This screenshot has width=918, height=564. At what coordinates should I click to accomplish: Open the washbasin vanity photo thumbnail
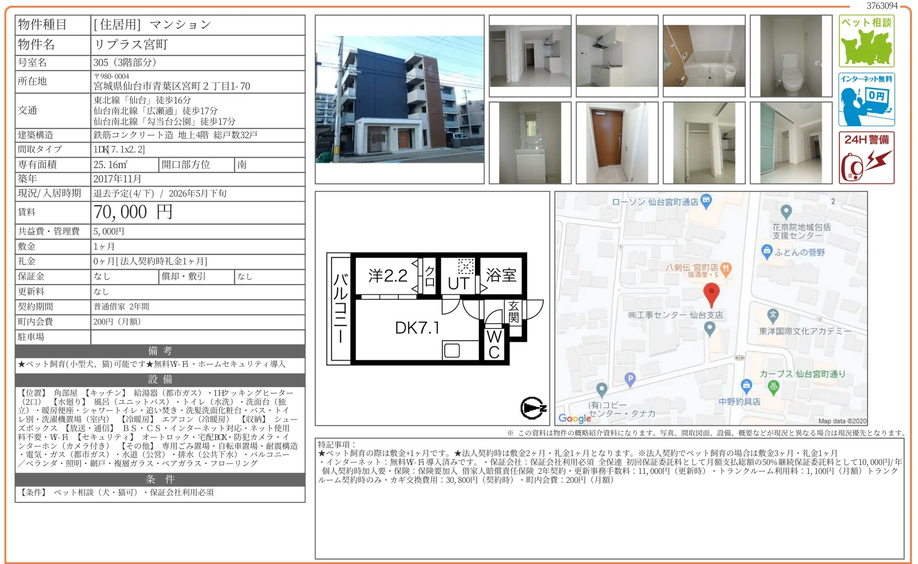[530, 143]
